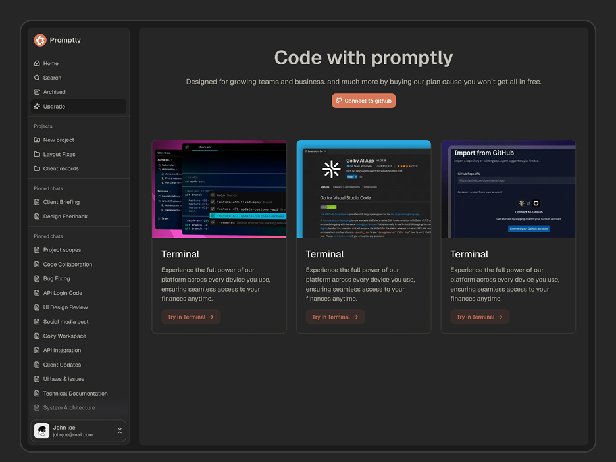Image resolution: width=616 pixels, height=462 pixels.
Task: Click the Upgrade sparkle icon
Action: click(37, 107)
